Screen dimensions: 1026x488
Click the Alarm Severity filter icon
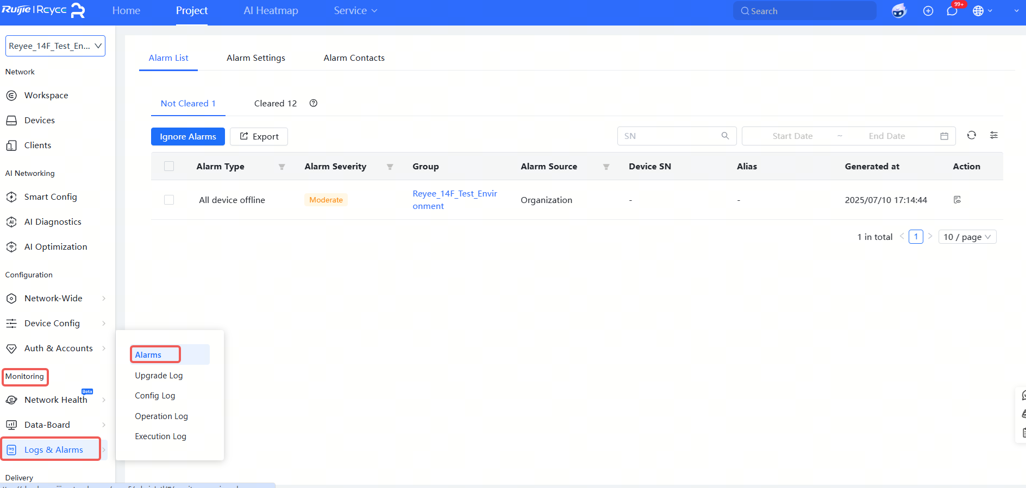(x=390, y=167)
